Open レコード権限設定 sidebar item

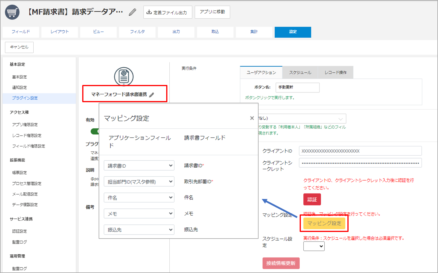pyautogui.click(x=27, y=135)
